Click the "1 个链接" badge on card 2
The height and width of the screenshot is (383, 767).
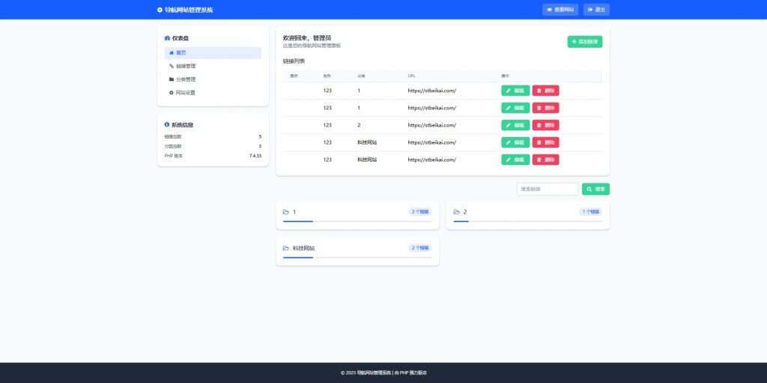point(590,212)
